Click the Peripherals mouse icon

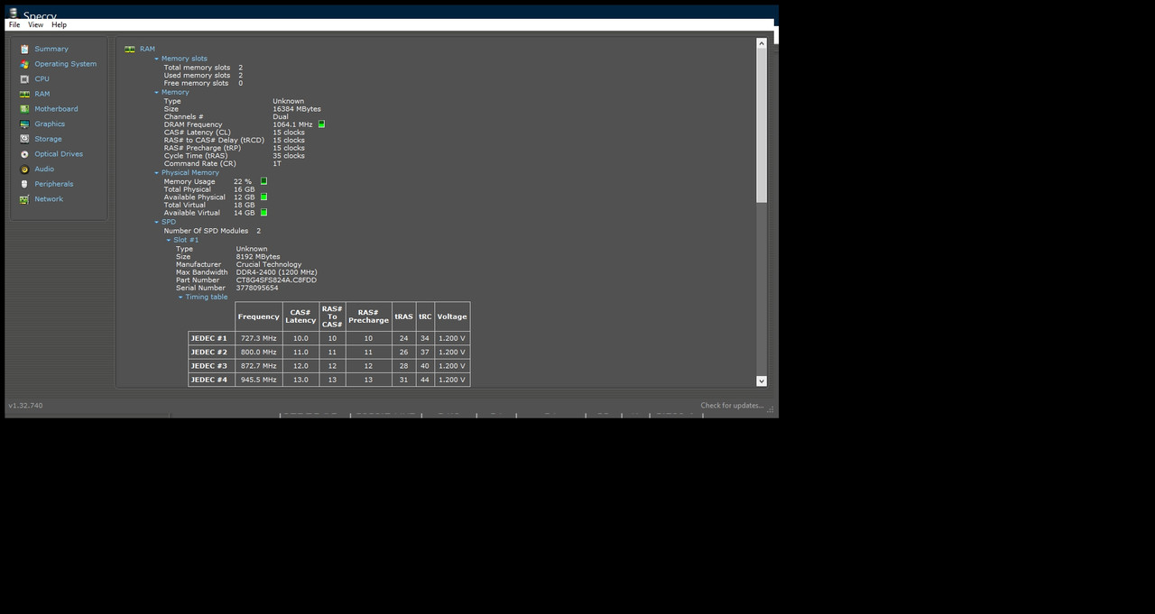(x=24, y=184)
